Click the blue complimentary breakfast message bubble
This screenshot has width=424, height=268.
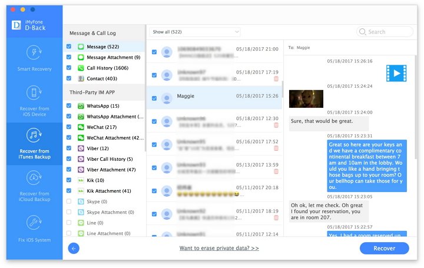click(x=367, y=166)
